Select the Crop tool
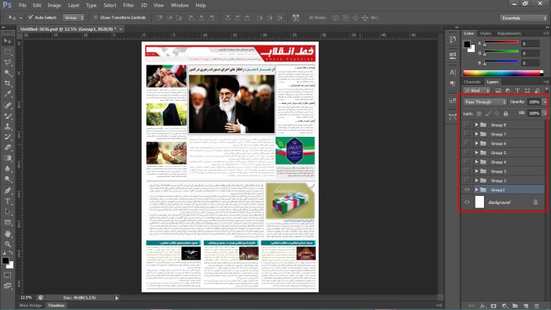Viewport: 551px width, 310px height. click(7, 83)
